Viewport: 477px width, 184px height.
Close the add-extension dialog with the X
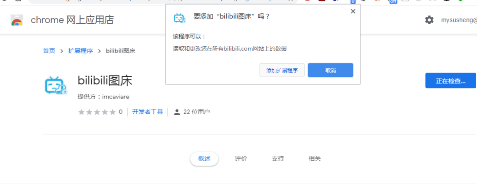tap(353, 11)
